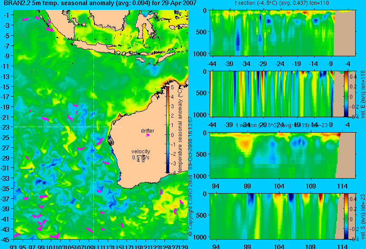366x249 pixels.
Task: Click the temperature section plot at lat=-23
Action: [282, 155]
